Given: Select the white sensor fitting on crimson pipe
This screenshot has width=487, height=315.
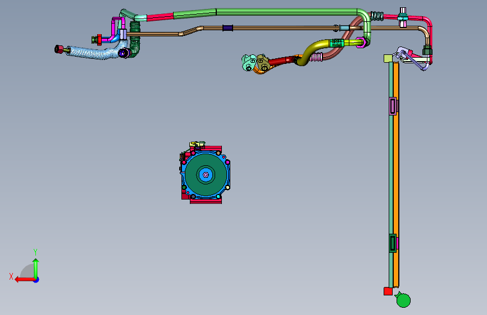Looking at the screenshot, I should (x=403, y=17).
